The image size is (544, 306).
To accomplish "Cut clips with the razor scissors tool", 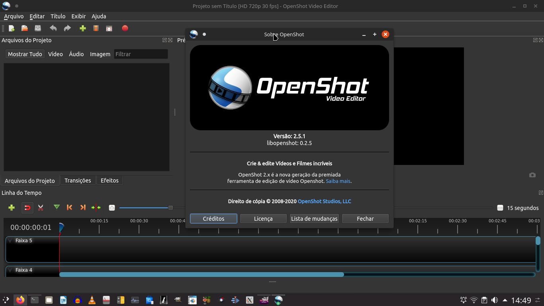I will pyautogui.click(x=40, y=208).
